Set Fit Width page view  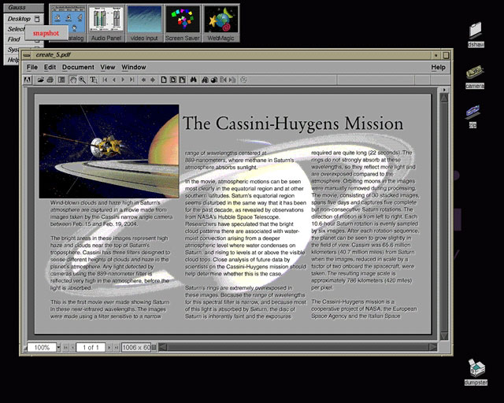[182, 79]
